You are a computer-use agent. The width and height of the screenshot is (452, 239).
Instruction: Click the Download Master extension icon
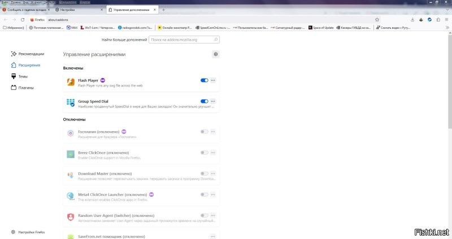coord(71,175)
